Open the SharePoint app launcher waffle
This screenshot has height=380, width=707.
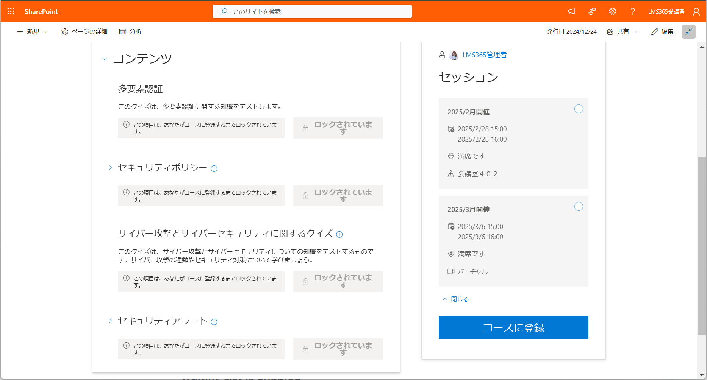click(11, 11)
